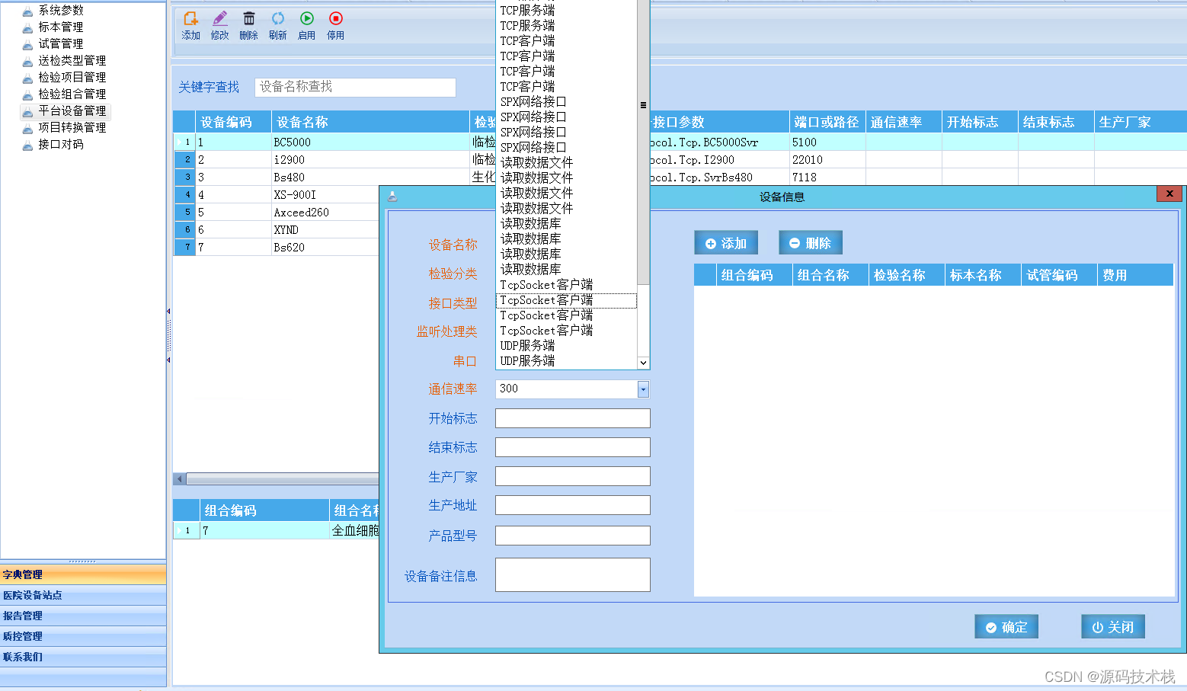The image size is (1187, 691).
Task: Click 试管编码 column header in dialog
Action: 1060,275
